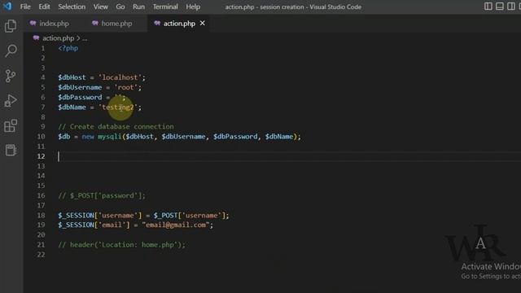Screen dimensions: 521x293
Task: Open the Go menu
Action: (120, 7)
